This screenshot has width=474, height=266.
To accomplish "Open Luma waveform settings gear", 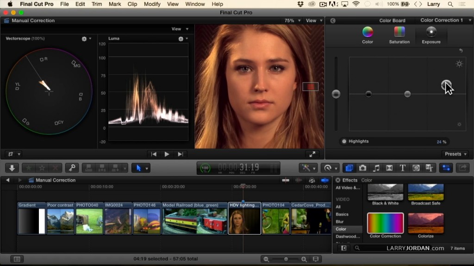I will pyautogui.click(x=181, y=39).
